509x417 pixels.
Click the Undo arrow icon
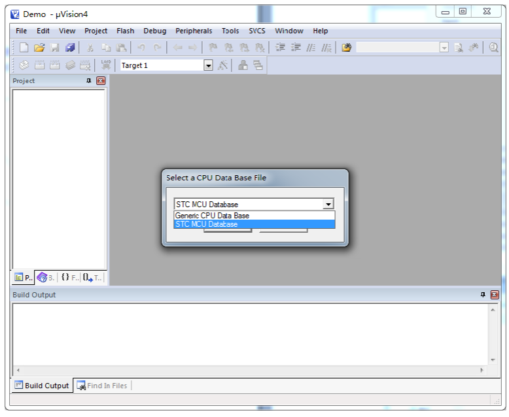(x=141, y=48)
